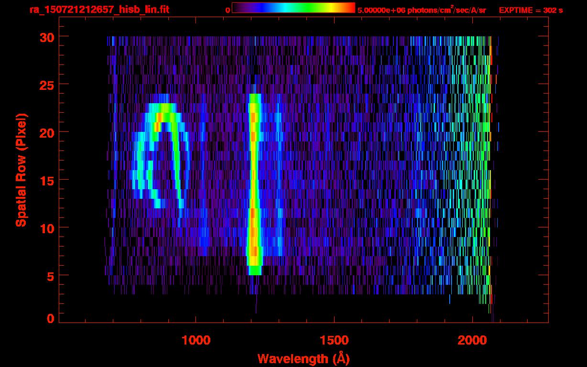Click the rainbow color scale bar

293,8
